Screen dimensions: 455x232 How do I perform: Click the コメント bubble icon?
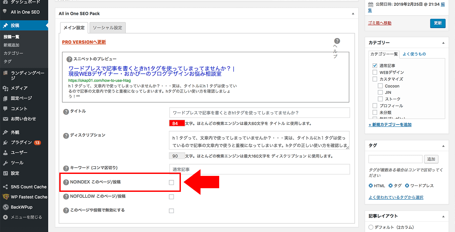5,109
